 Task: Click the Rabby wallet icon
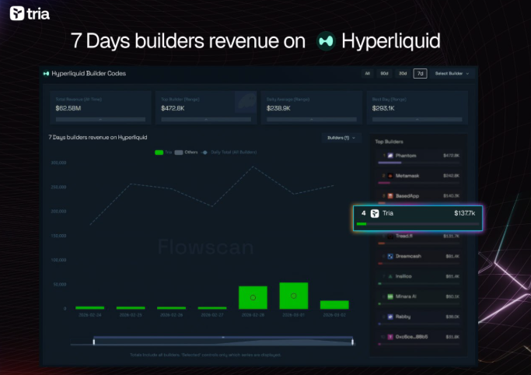(390, 317)
